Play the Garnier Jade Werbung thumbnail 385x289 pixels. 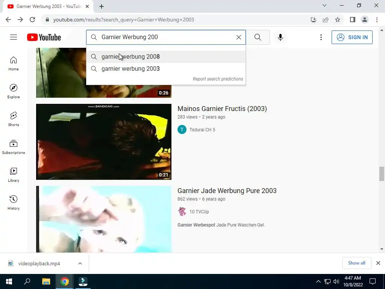(104, 219)
